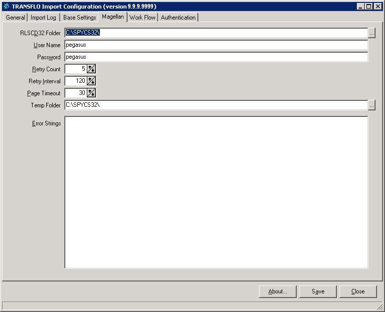Focus the User Name field
This screenshot has height=312, width=385.
point(216,45)
